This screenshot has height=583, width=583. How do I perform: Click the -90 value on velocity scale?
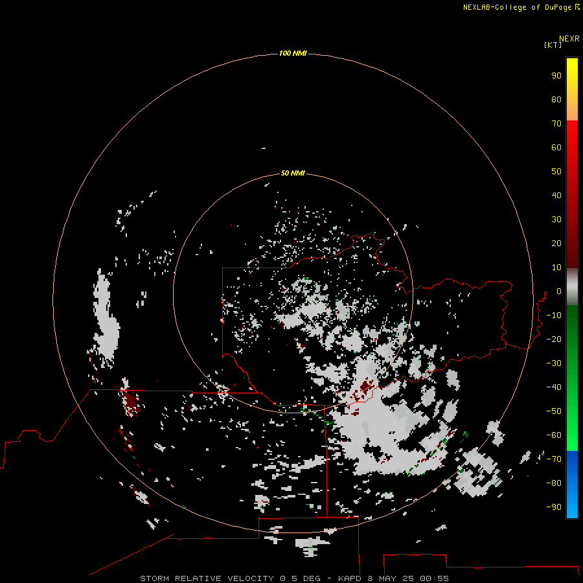tap(554, 507)
